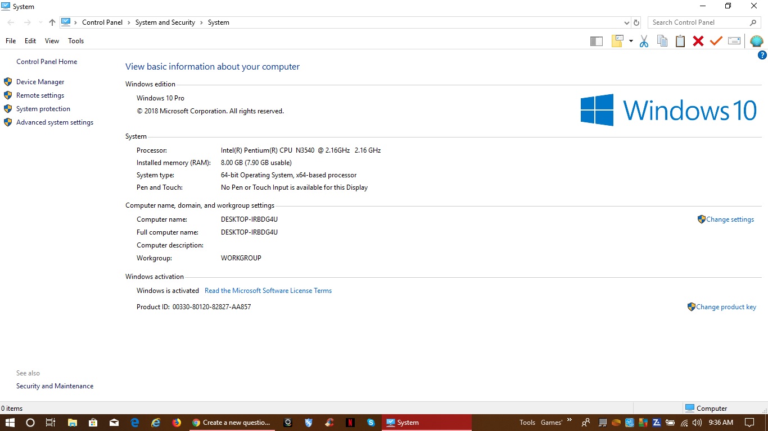Screen dimensions: 768x431
Task: Open the Edit menu
Action: pyautogui.click(x=30, y=41)
